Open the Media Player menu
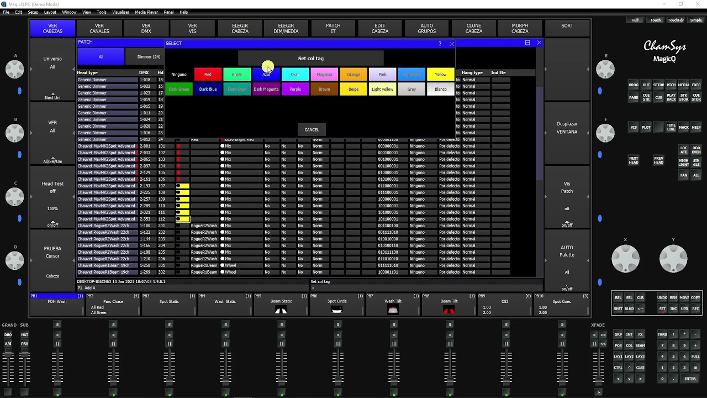 (x=146, y=12)
